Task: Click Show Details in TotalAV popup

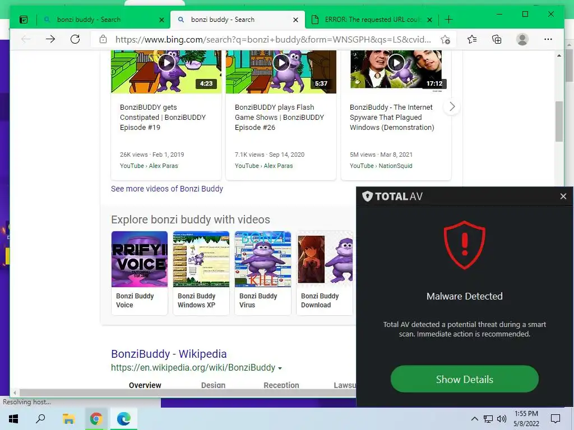Action: [x=465, y=379]
